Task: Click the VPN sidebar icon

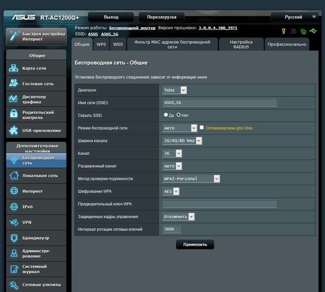Action: tap(14, 222)
